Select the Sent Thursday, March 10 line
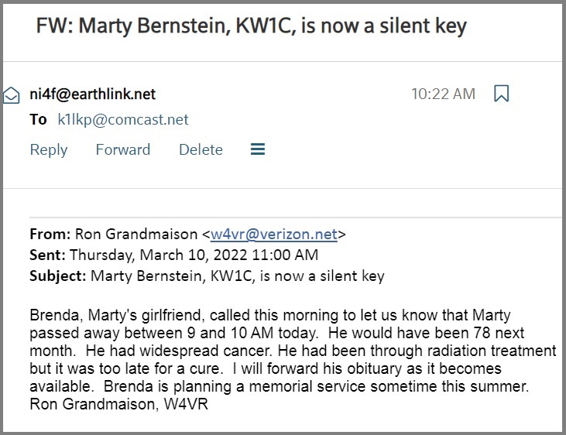The image size is (566, 435). point(174,255)
